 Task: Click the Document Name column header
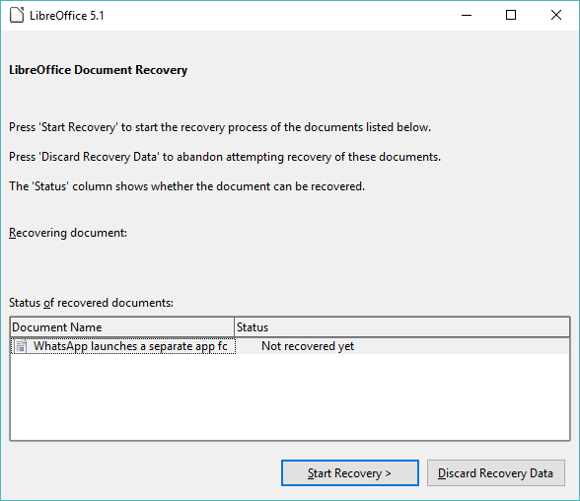pos(122,327)
